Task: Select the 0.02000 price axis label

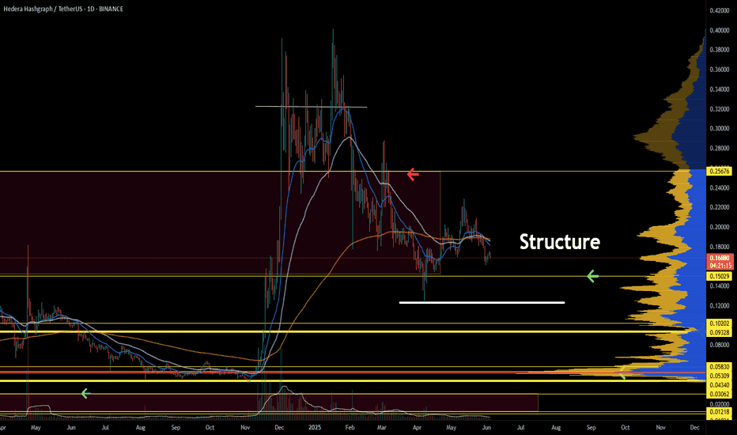Action: click(719, 404)
